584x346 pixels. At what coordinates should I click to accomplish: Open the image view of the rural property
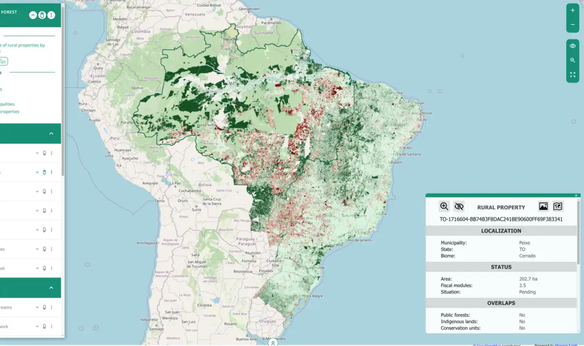click(x=543, y=206)
